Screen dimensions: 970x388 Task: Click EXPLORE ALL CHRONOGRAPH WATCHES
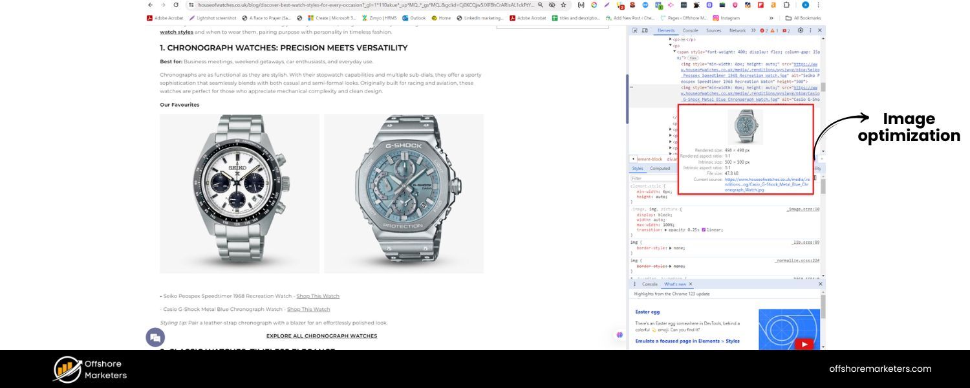click(321, 336)
